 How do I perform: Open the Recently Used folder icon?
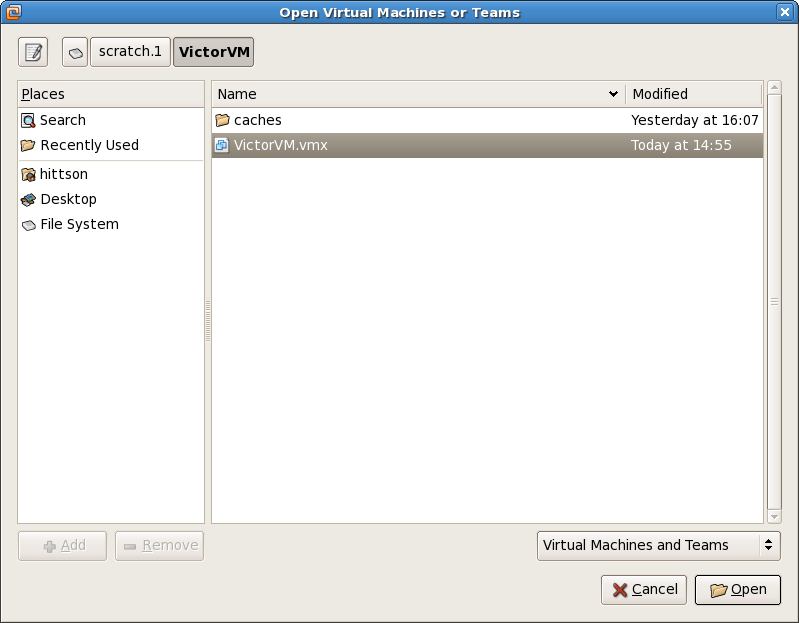29,145
